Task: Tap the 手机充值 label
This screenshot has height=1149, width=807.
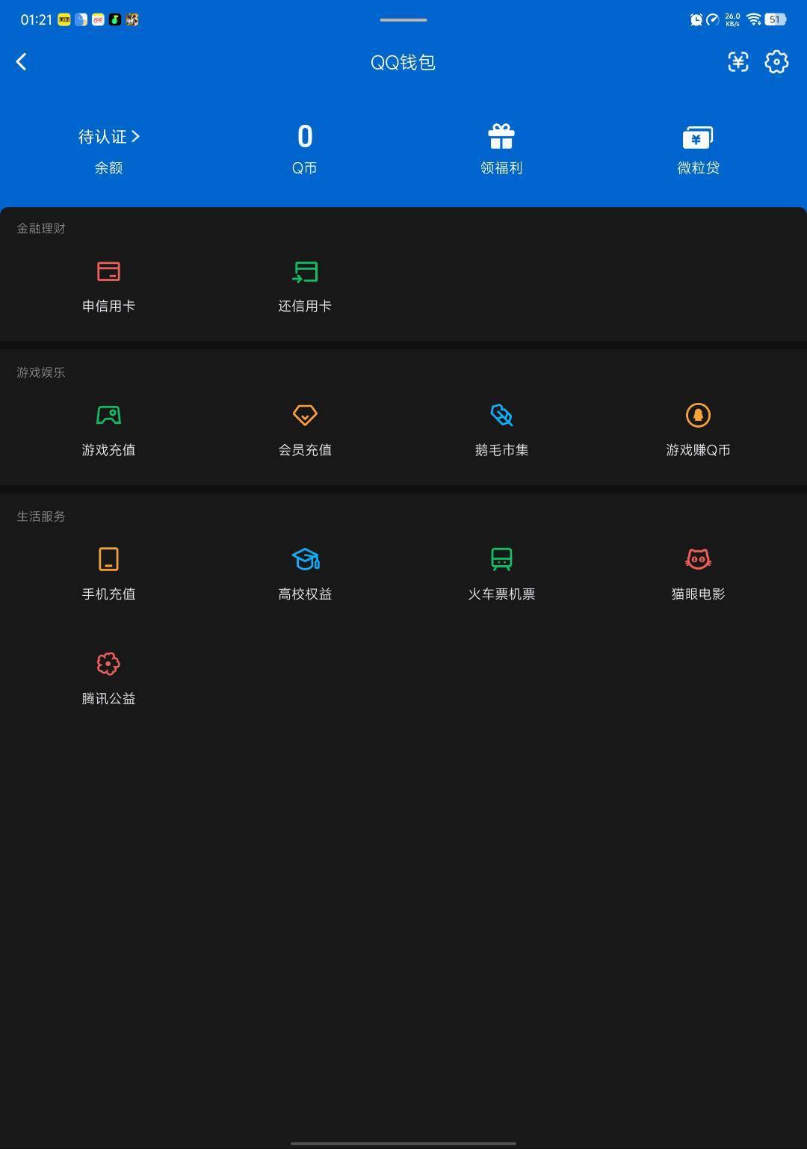Action: tap(108, 594)
